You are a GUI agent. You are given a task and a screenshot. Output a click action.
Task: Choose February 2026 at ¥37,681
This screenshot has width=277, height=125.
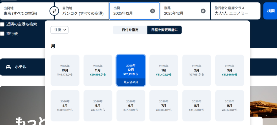click(x=197, y=70)
